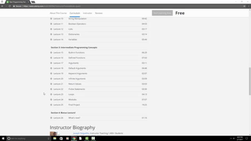The width and height of the screenshot is (251, 141).
Task: Click the Ask me anything search box
Action: coord(28,138)
